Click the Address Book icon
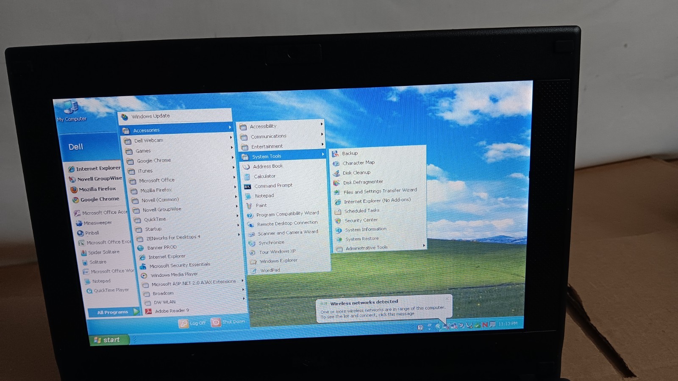 pyautogui.click(x=246, y=167)
